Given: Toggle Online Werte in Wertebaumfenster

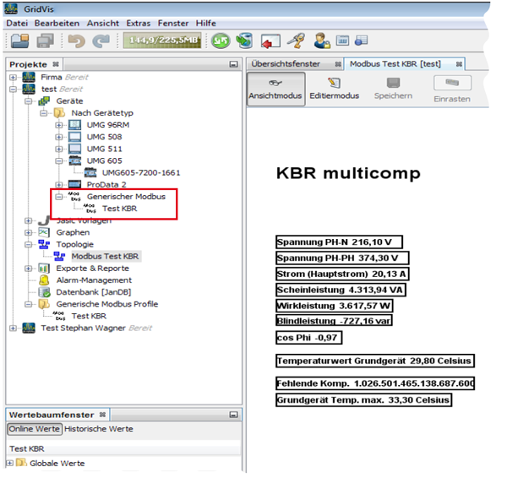Looking at the screenshot, I should pos(35,429).
